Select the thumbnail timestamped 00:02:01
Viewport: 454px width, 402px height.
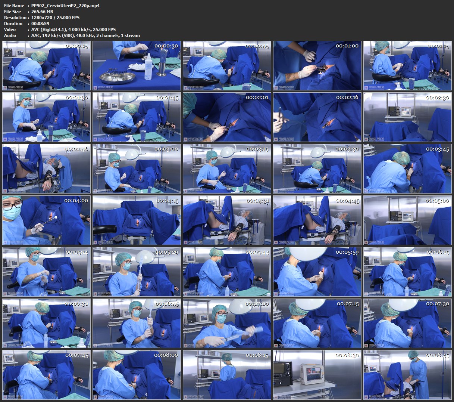tap(227, 117)
